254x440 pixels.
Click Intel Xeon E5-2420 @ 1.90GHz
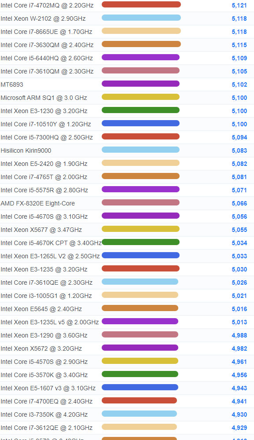(44, 164)
